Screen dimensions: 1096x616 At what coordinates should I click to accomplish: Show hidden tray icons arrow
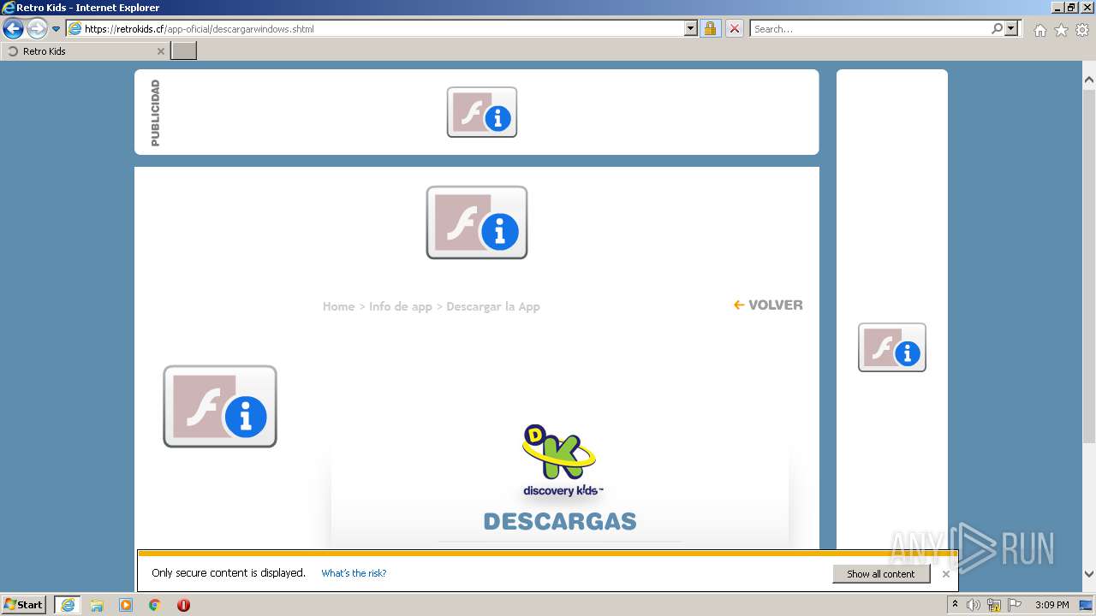click(x=955, y=604)
